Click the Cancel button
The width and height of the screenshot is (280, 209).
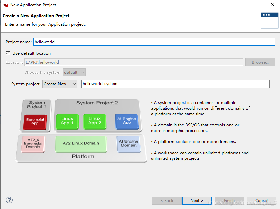coord(262,200)
